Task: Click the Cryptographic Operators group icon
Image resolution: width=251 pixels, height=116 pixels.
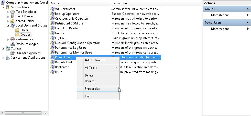Action: (x=52, y=19)
